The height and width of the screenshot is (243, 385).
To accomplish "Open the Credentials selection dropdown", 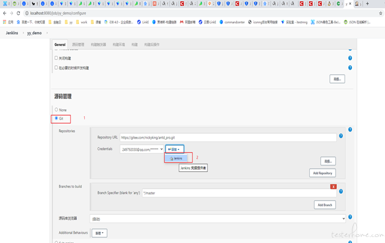I will [142, 149].
